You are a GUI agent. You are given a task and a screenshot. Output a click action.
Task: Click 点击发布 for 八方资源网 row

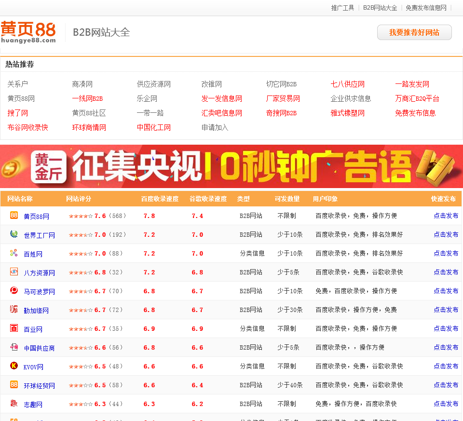point(446,272)
